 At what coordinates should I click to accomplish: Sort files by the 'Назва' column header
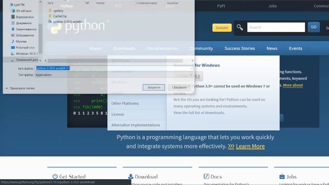100,3
